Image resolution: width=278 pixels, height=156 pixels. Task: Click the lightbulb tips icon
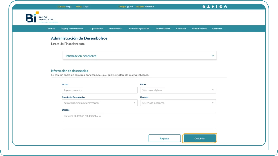[213, 7]
